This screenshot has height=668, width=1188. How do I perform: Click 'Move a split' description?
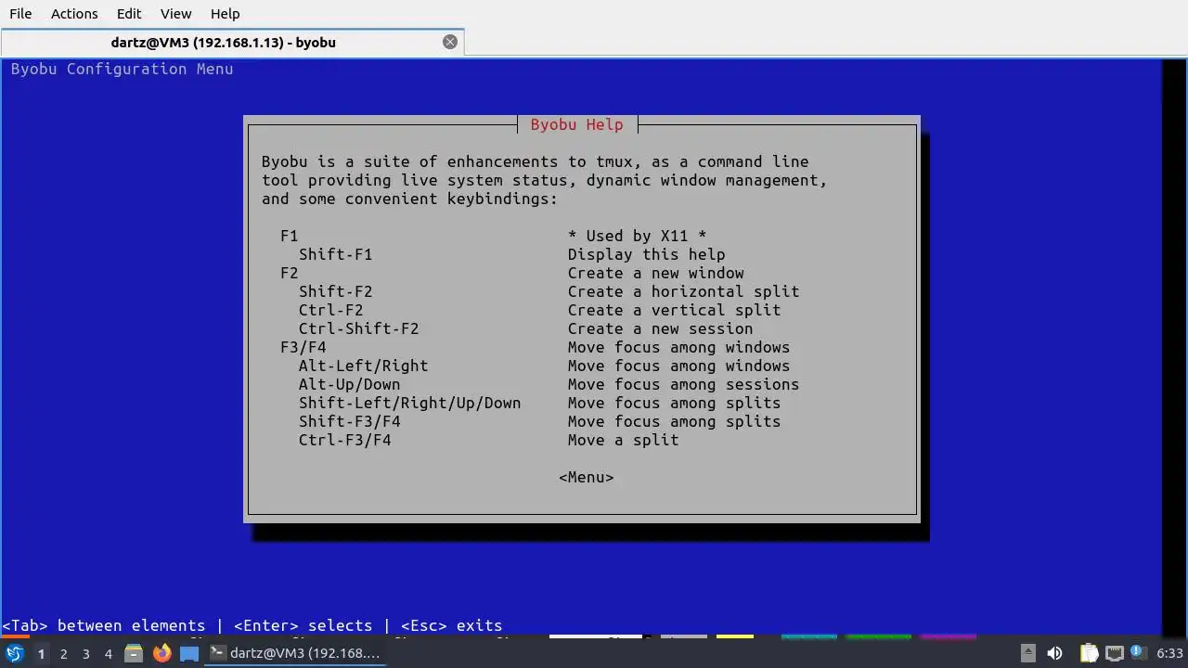tap(623, 440)
